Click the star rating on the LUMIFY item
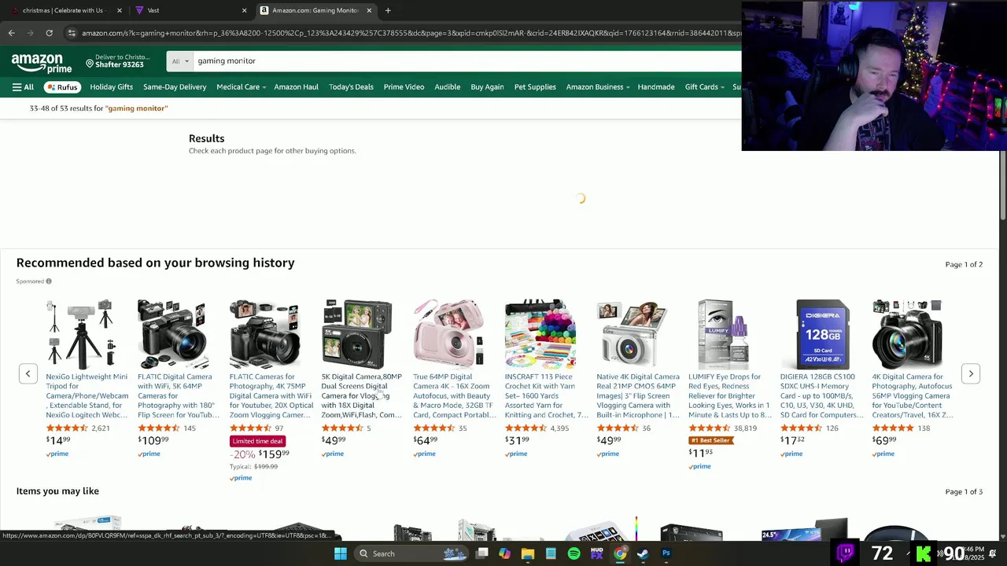 [x=709, y=428]
